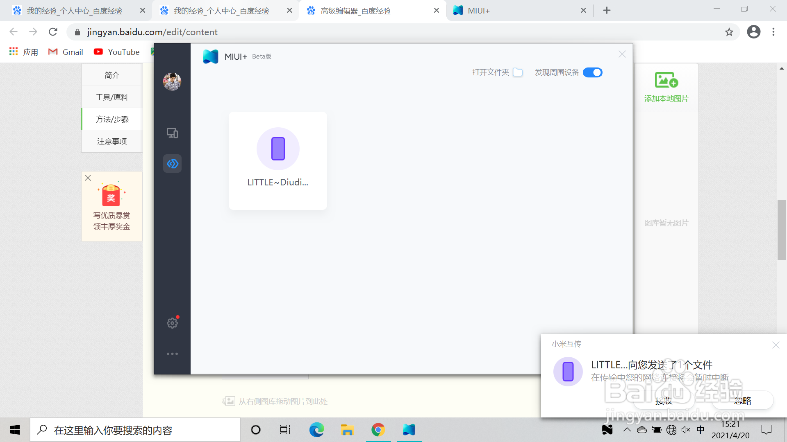Switch the 中 input method indicator
This screenshot has width=787, height=442.
click(701, 430)
